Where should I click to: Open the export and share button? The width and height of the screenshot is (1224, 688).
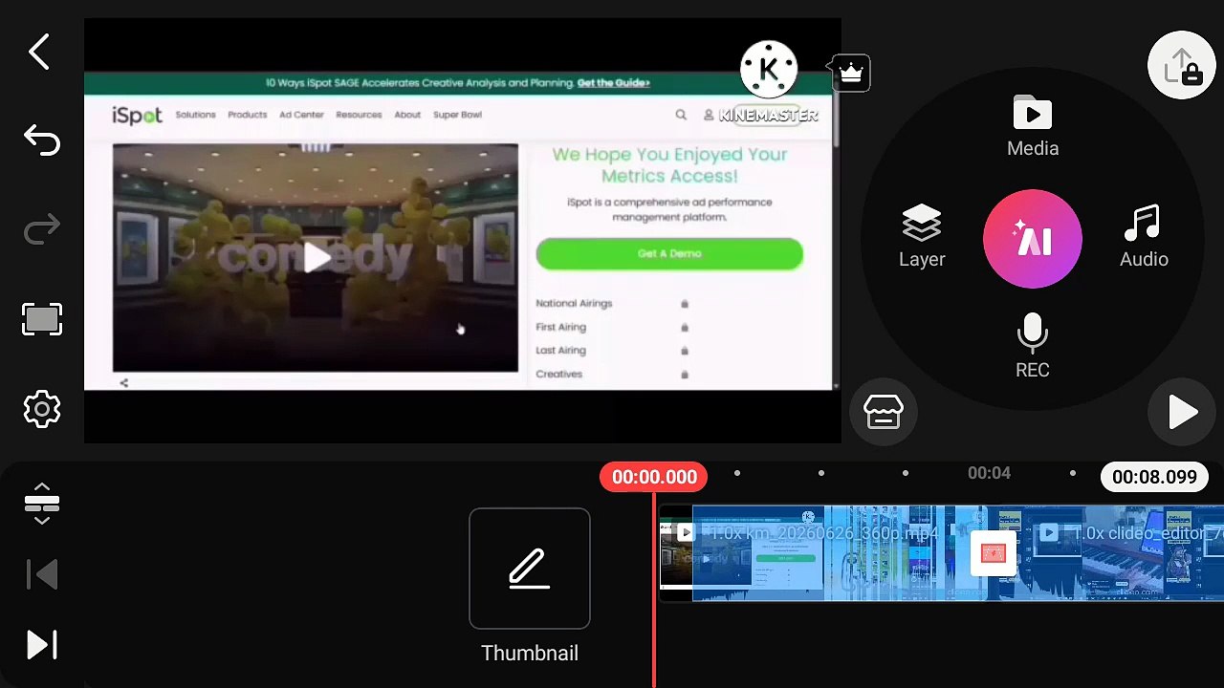[x=1182, y=65]
